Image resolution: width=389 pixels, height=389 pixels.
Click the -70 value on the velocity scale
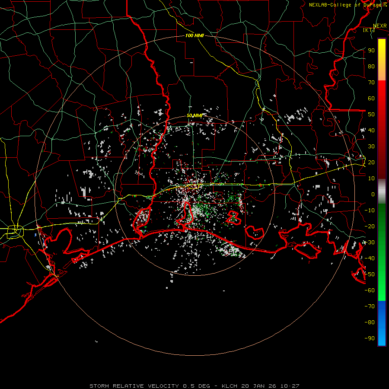[x=370, y=306]
